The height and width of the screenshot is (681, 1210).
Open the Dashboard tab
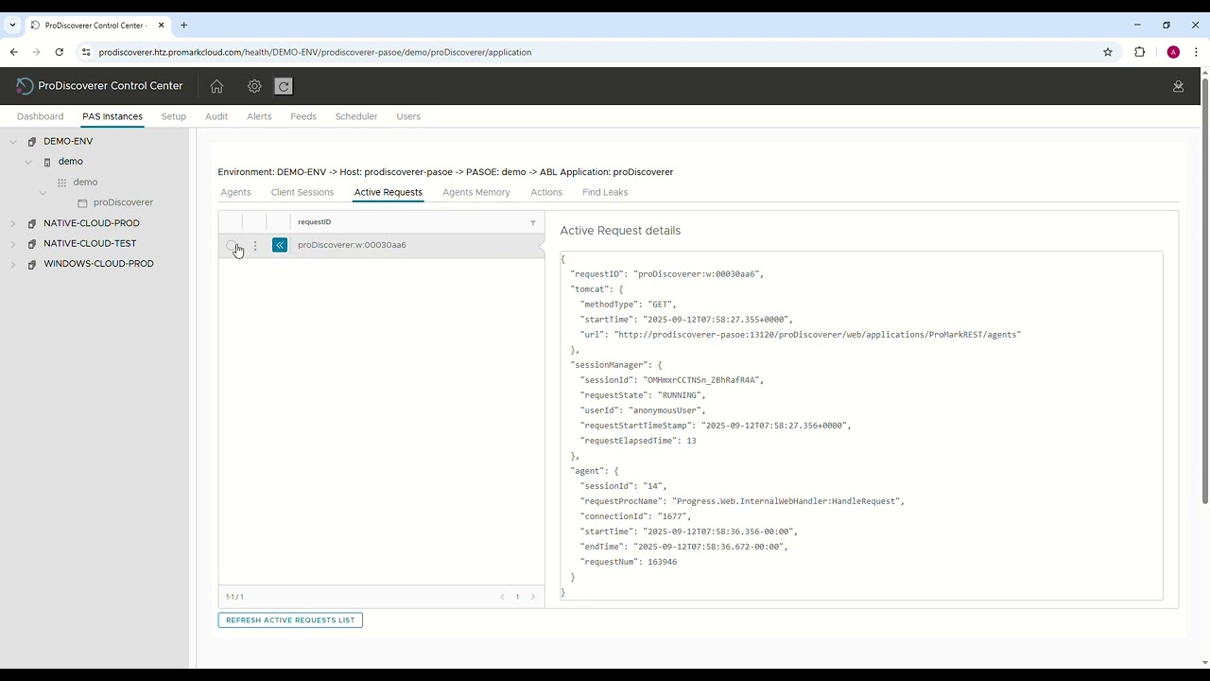[x=40, y=116]
